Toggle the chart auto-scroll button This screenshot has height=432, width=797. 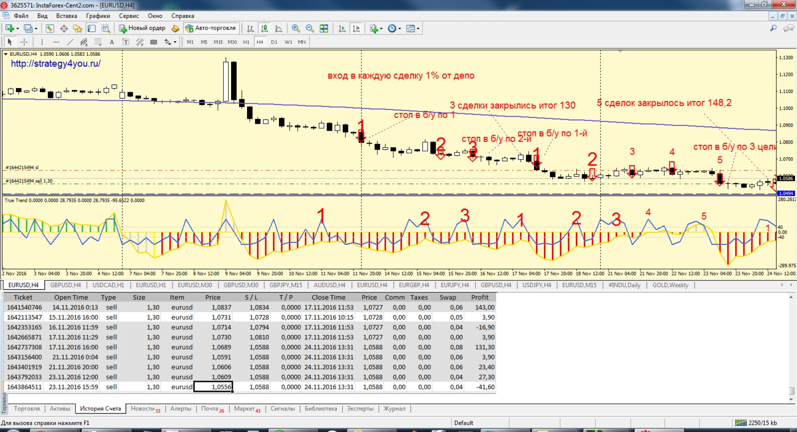342,28
